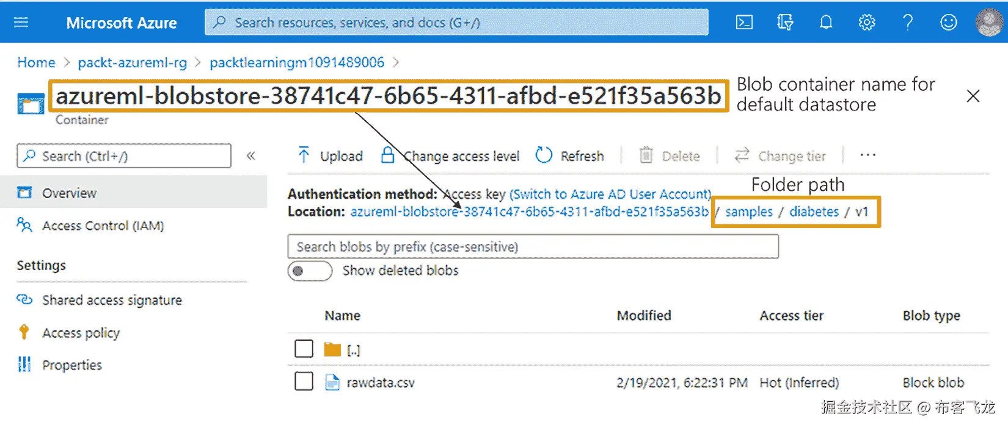Click the Upload arrow icon
This screenshot has width=1008, height=428.
[x=304, y=155]
